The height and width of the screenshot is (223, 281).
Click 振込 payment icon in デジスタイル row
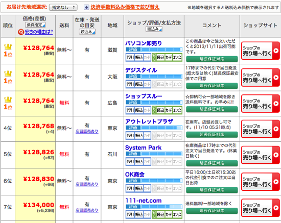139,84
